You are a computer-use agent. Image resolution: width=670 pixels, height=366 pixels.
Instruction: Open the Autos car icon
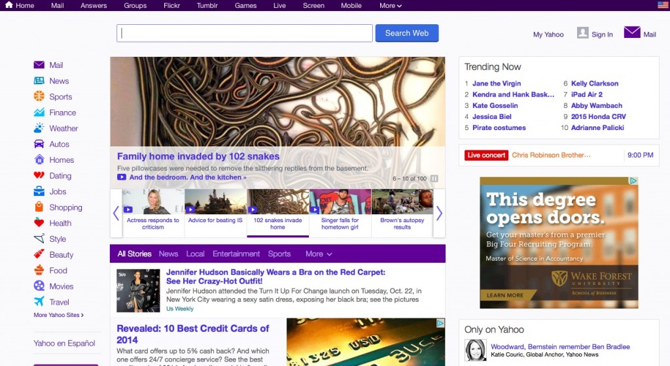coord(39,144)
